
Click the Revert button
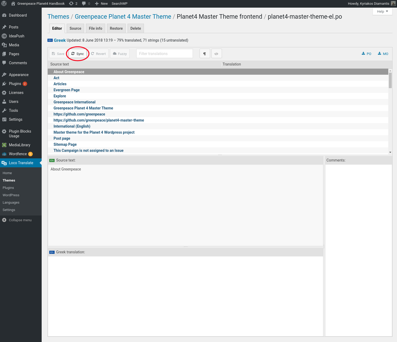pyautogui.click(x=98, y=53)
